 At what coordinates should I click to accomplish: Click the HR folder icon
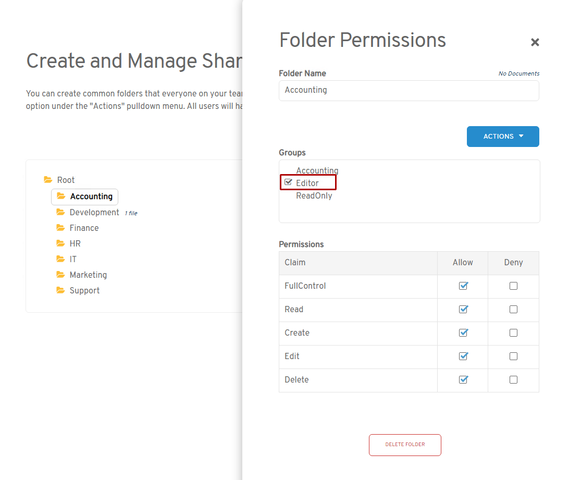(60, 243)
